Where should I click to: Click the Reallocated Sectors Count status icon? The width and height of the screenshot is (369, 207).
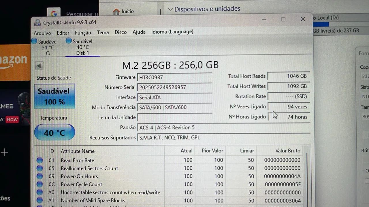point(39,168)
